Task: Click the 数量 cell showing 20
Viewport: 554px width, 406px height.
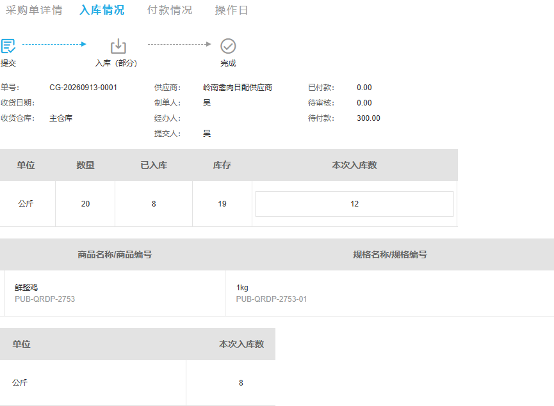Action: coord(85,204)
